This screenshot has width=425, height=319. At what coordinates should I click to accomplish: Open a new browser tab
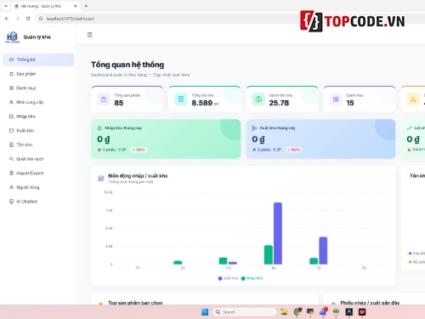[86, 6]
